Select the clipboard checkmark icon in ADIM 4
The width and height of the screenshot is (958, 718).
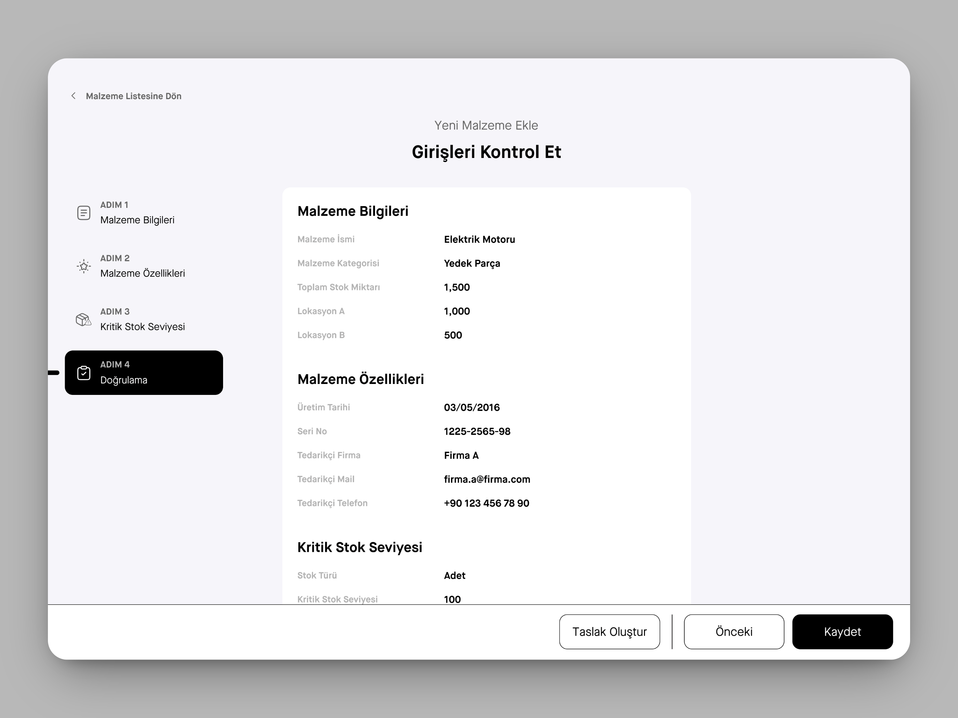83,373
